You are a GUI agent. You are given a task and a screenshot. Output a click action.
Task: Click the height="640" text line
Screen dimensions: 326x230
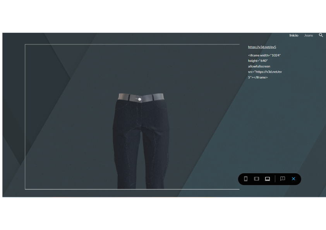point(258,61)
